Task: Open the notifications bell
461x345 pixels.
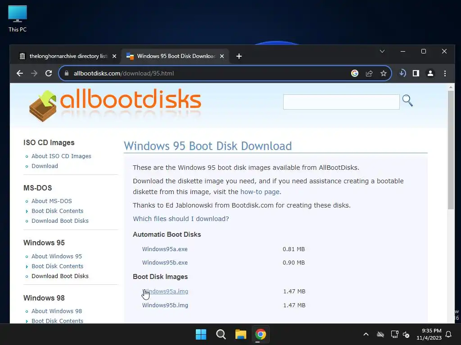Action: click(449, 334)
